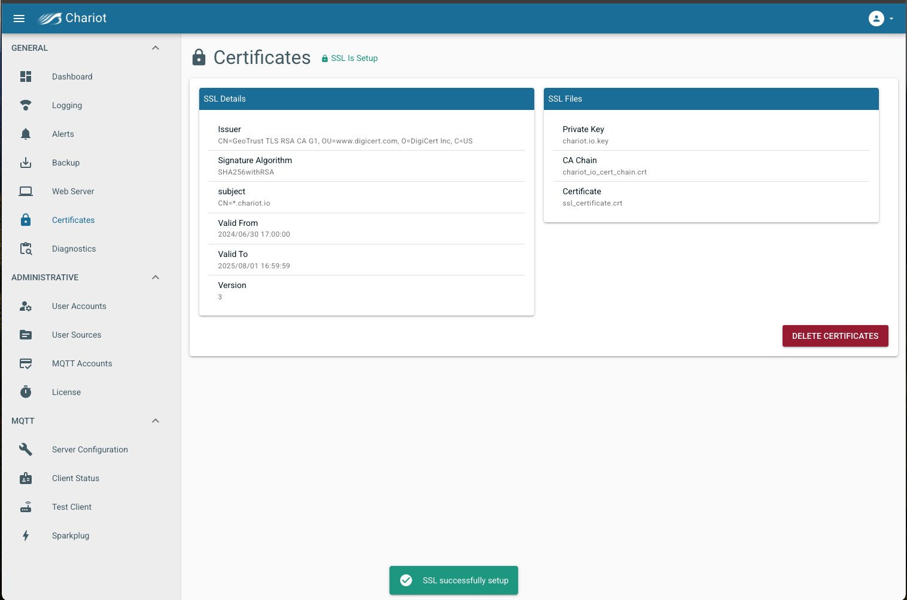The height and width of the screenshot is (600, 907).
Task: Click the Certificates lock icon in sidebar
Action: (26, 220)
